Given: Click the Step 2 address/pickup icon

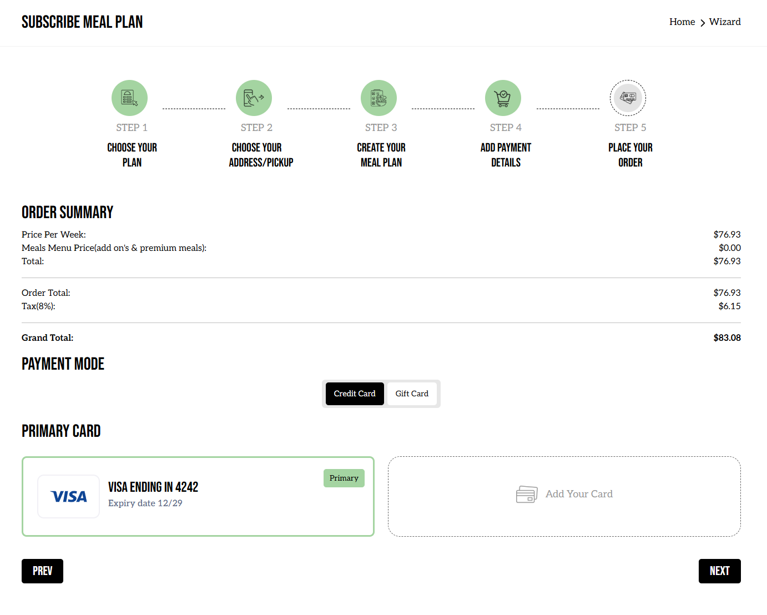Looking at the screenshot, I should pyautogui.click(x=254, y=98).
